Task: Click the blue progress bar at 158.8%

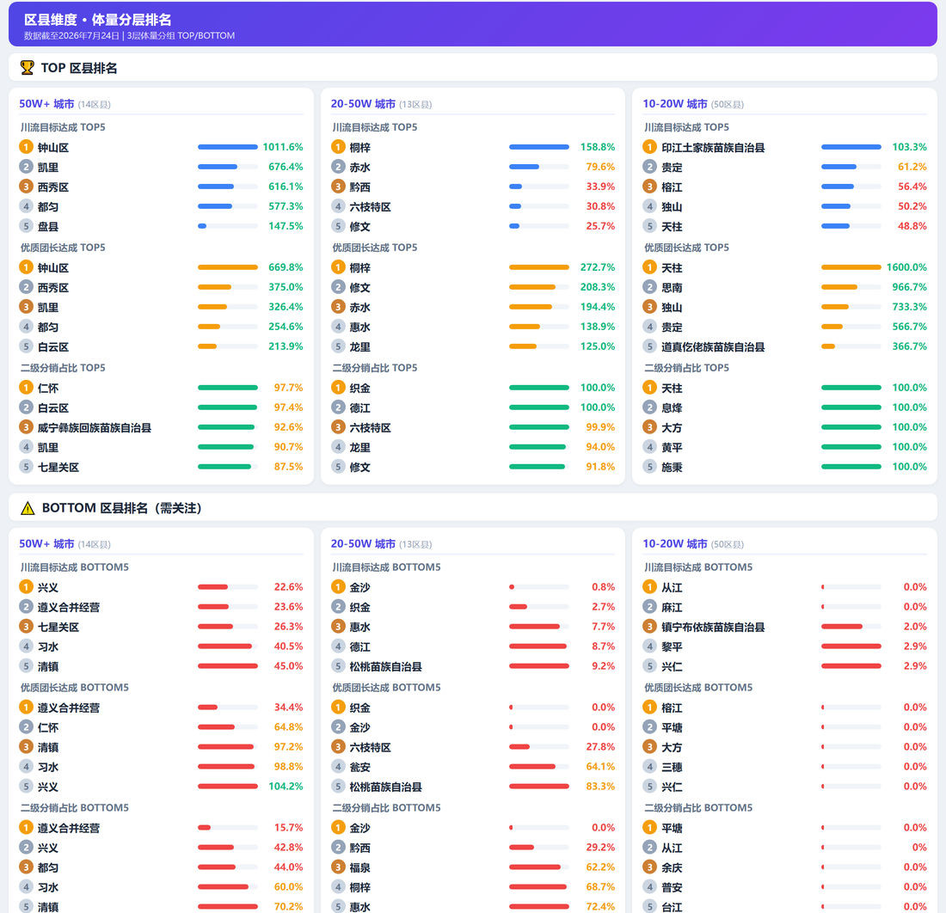Action: click(538, 147)
